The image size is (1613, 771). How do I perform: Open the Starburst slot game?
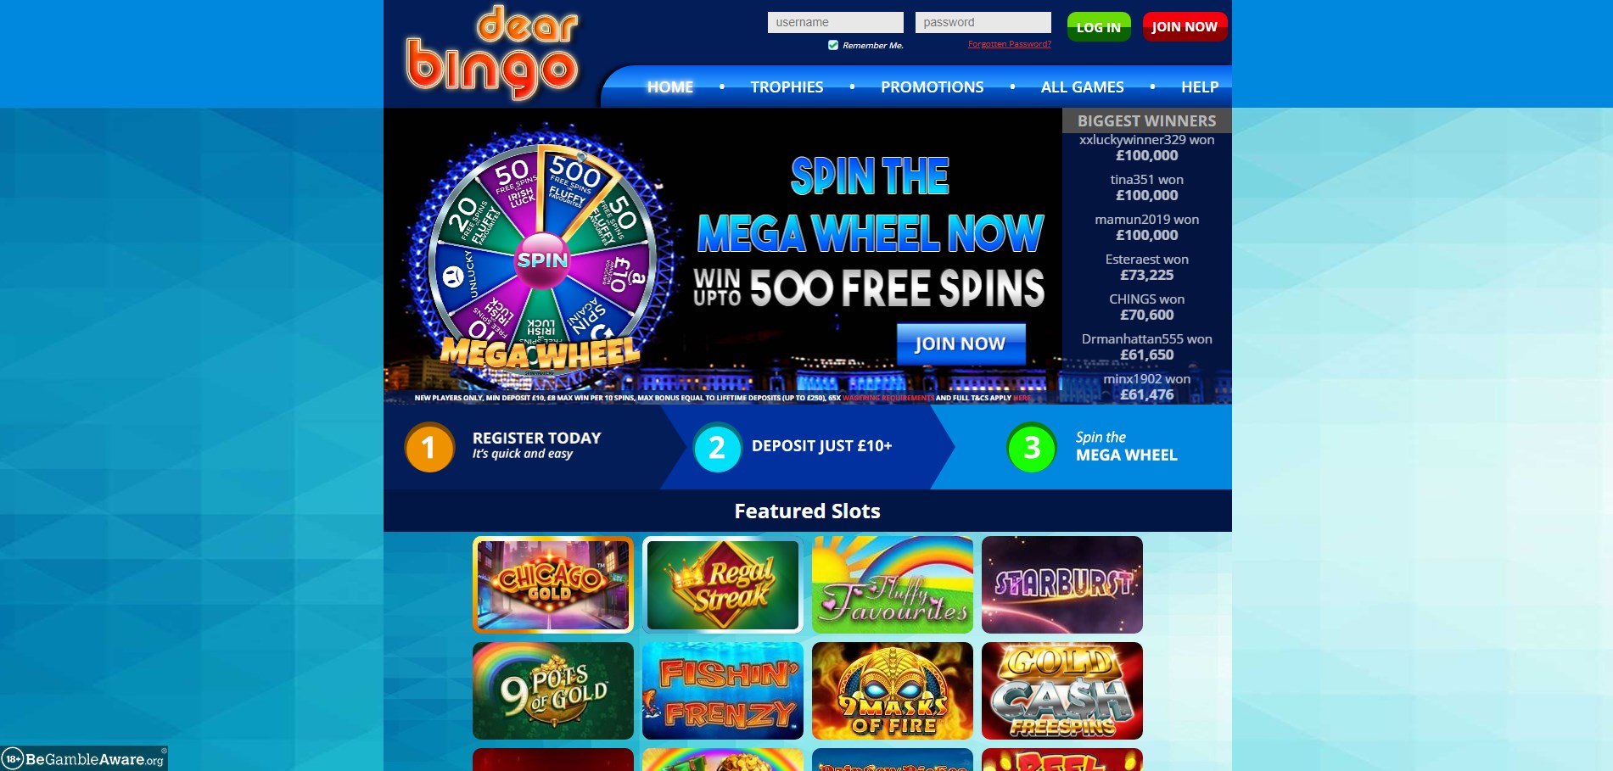point(1062,584)
